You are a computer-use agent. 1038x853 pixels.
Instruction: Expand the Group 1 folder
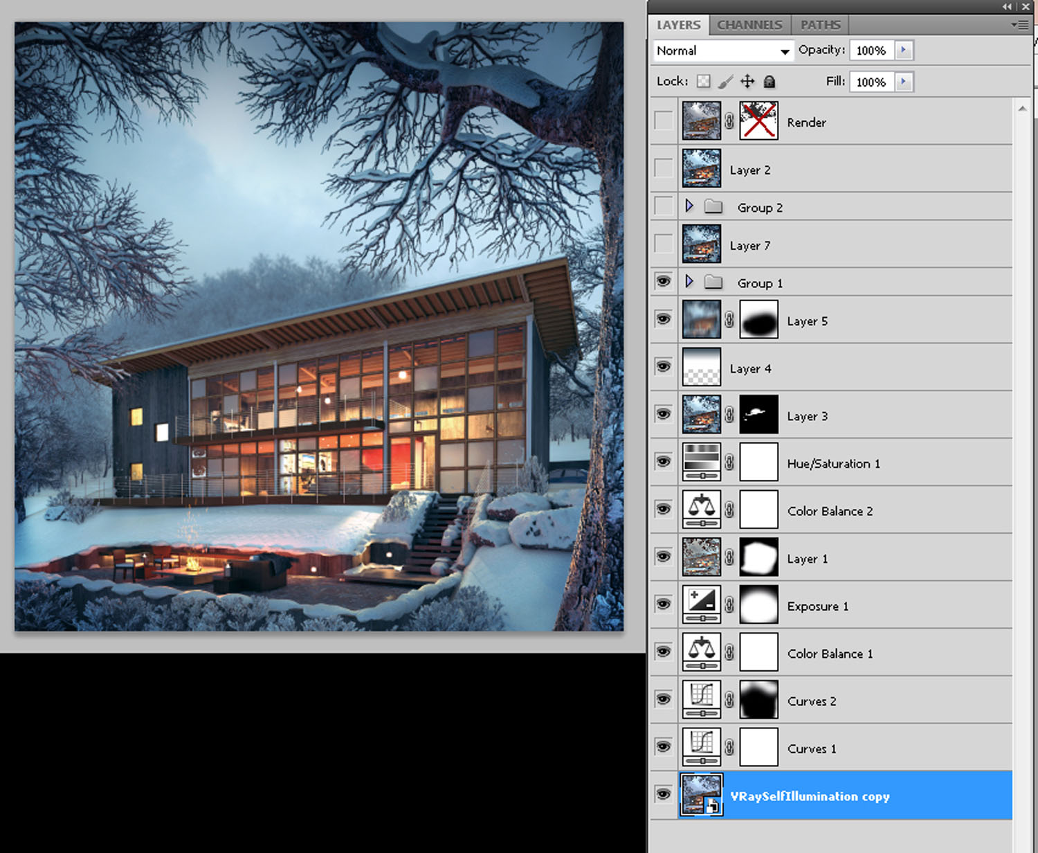pos(689,282)
